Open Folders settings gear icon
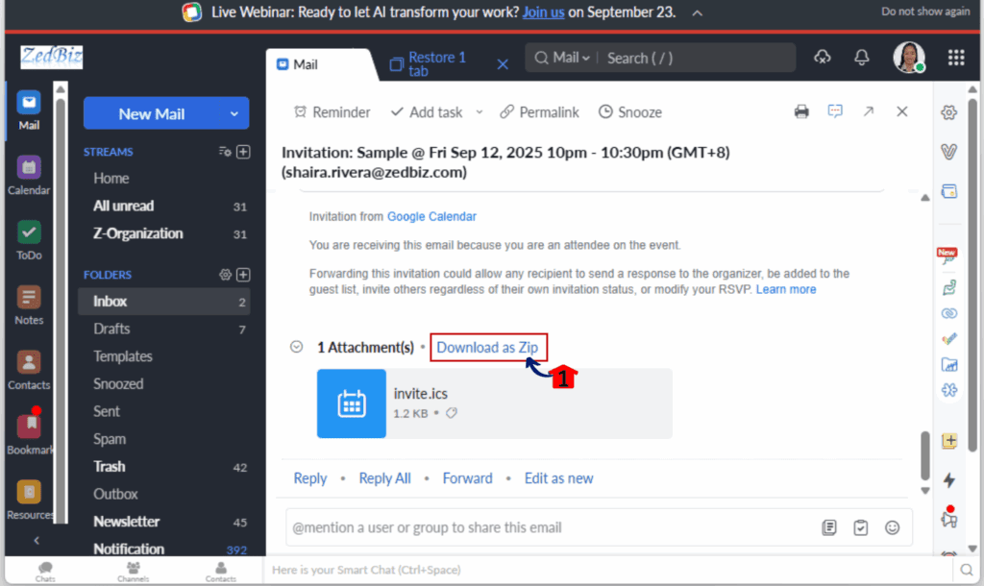984x586 pixels. (225, 274)
